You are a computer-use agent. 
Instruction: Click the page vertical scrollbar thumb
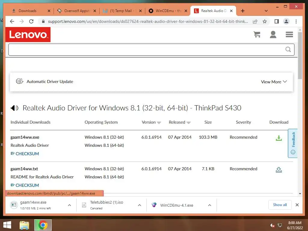point(300,55)
